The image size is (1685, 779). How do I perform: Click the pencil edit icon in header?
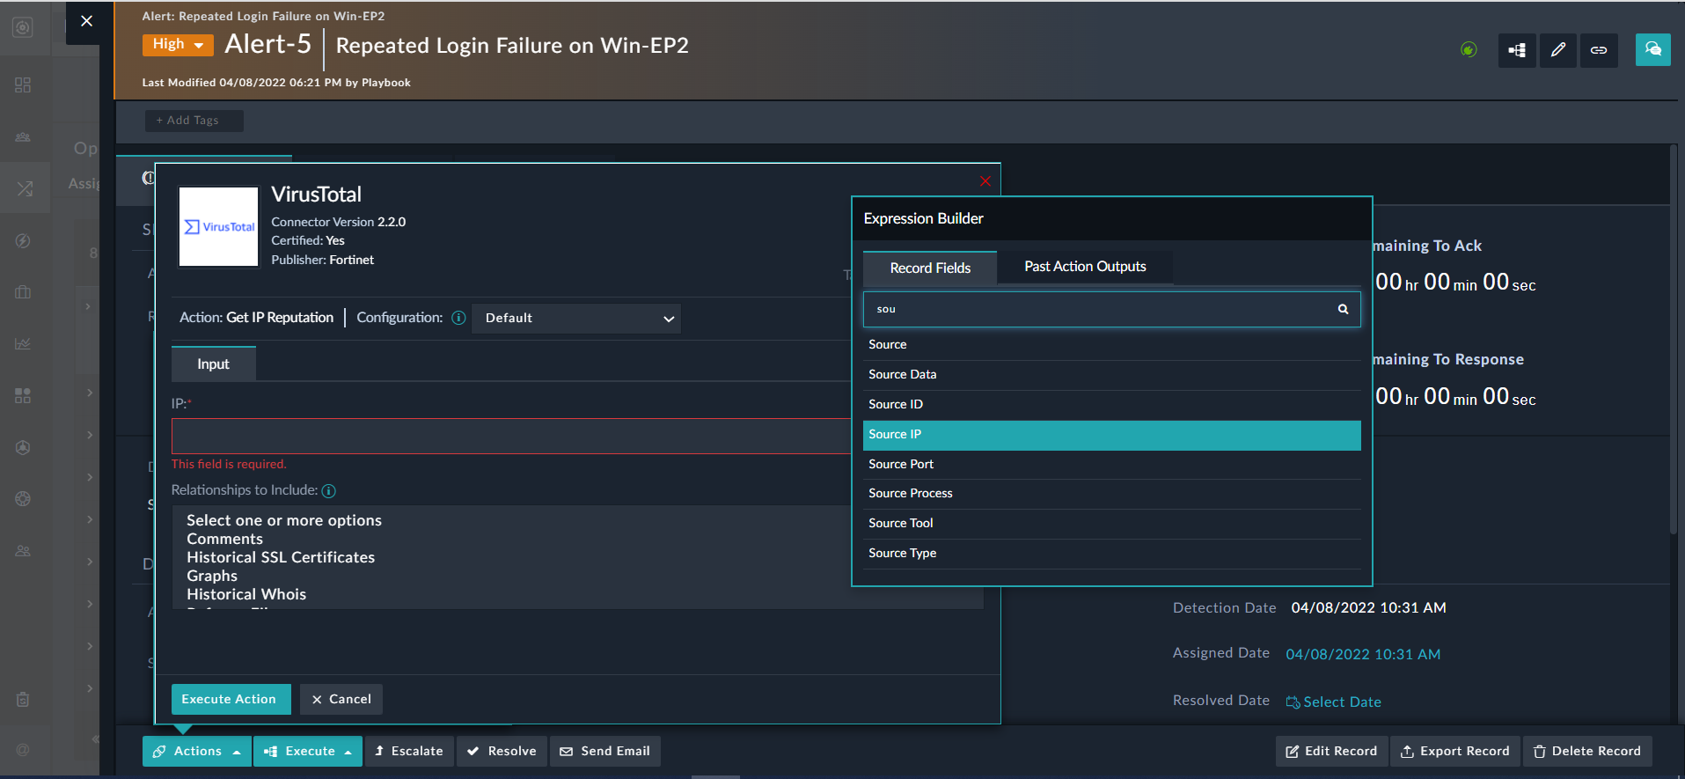tap(1558, 50)
